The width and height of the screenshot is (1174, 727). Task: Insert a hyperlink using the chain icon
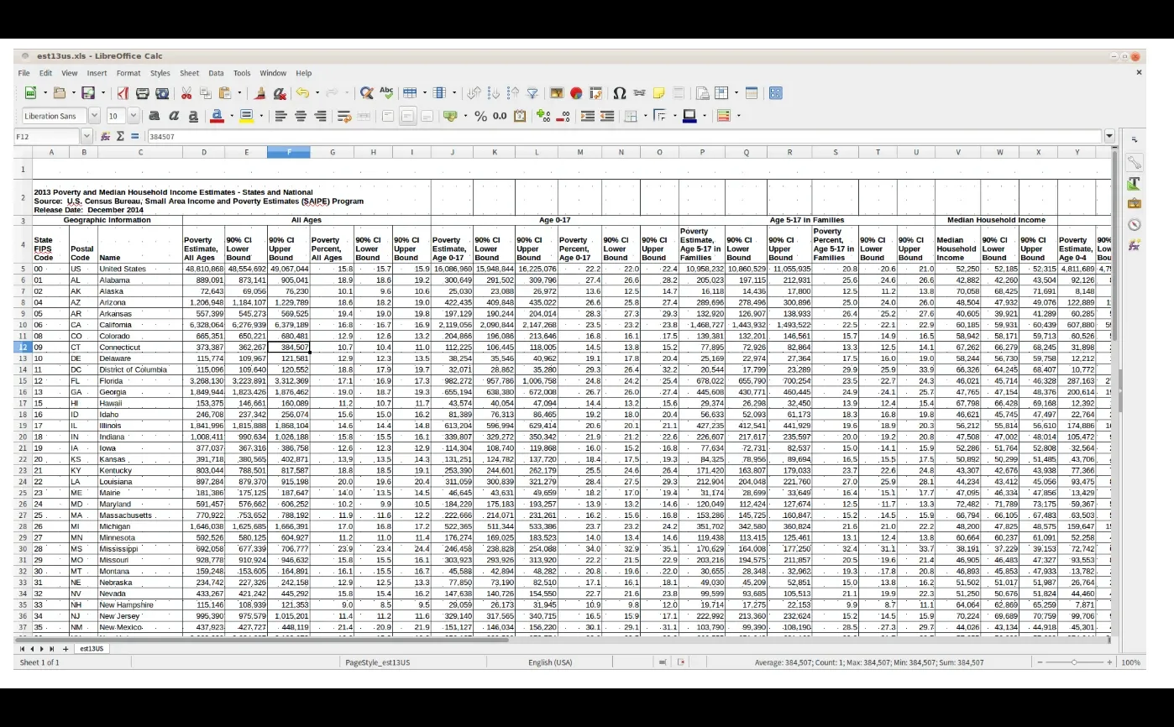pyautogui.click(x=640, y=93)
